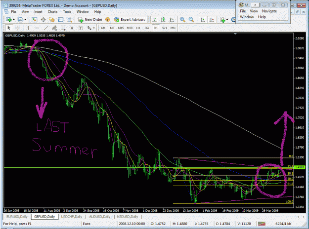Click the Zoom Out magnifier
The height and width of the screenshot is (229, 309).
pyautogui.click(x=191, y=19)
